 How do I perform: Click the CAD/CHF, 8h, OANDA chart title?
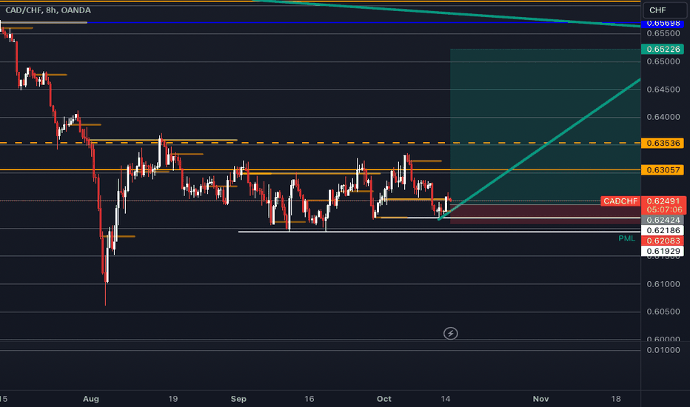[x=48, y=10]
